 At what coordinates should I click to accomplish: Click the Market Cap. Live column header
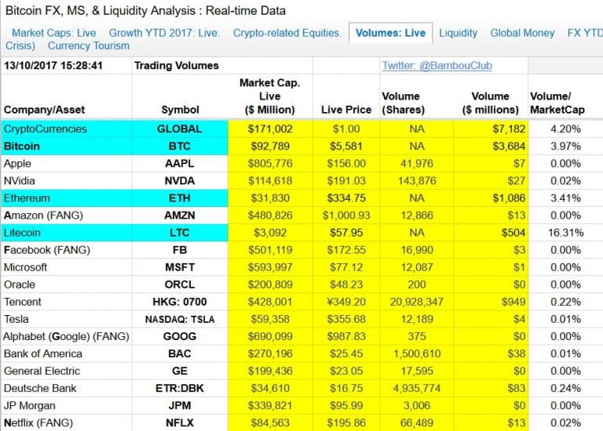(269, 96)
